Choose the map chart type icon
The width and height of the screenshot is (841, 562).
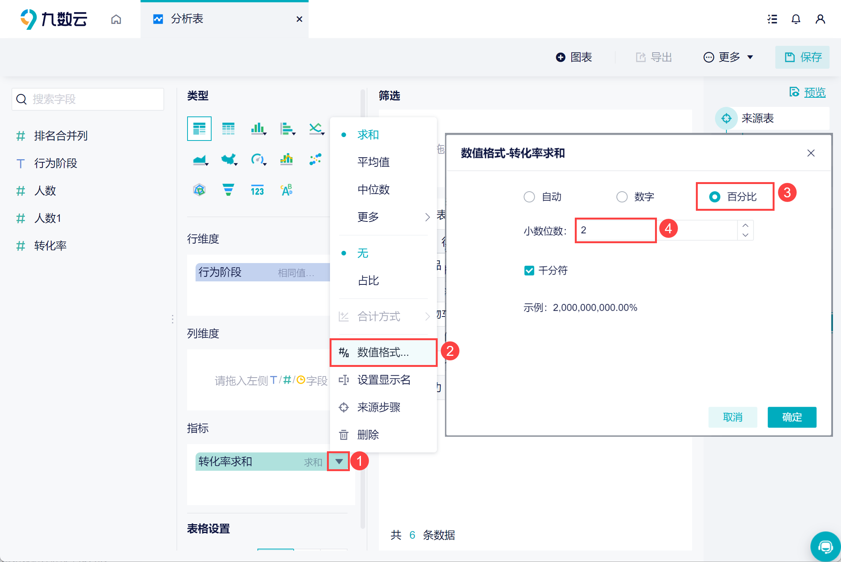pyautogui.click(x=229, y=159)
